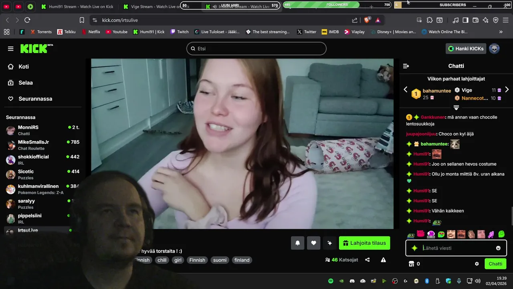Insert the purple DJ emote
Viewport: 513px width, 289px height.
[x=431, y=234]
